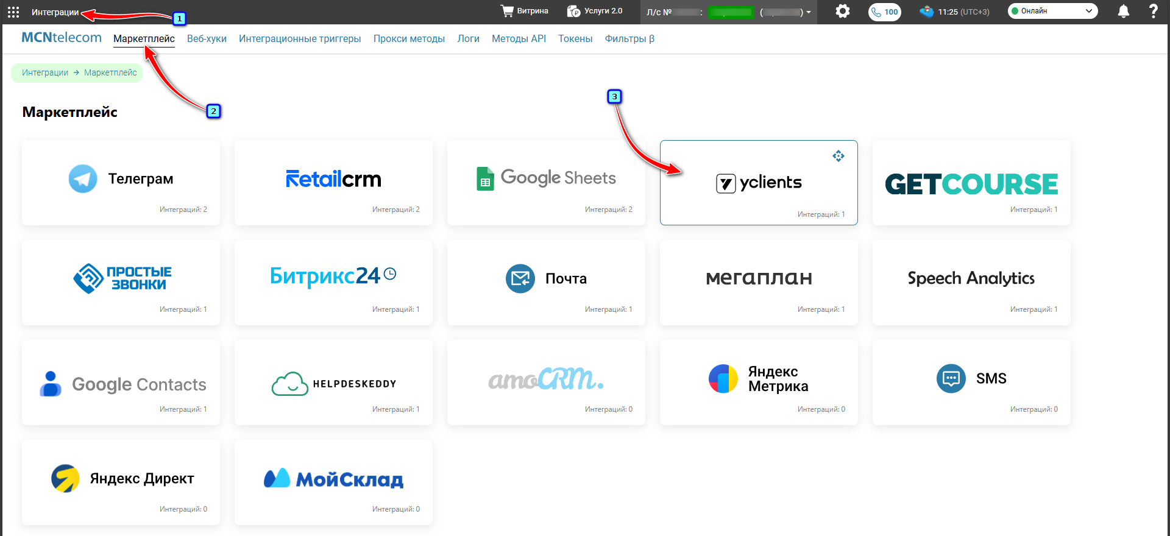Open Интеграционные триггеры tab
This screenshot has height=536, width=1170.
click(x=300, y=39)
